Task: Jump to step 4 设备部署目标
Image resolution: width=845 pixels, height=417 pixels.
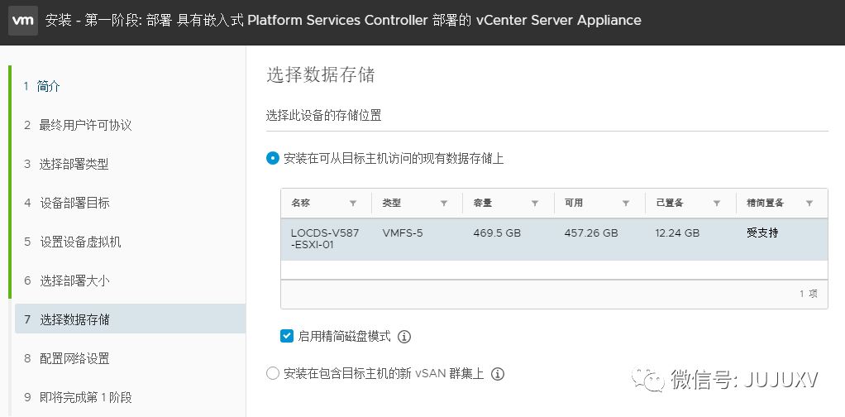Action: 74,203
